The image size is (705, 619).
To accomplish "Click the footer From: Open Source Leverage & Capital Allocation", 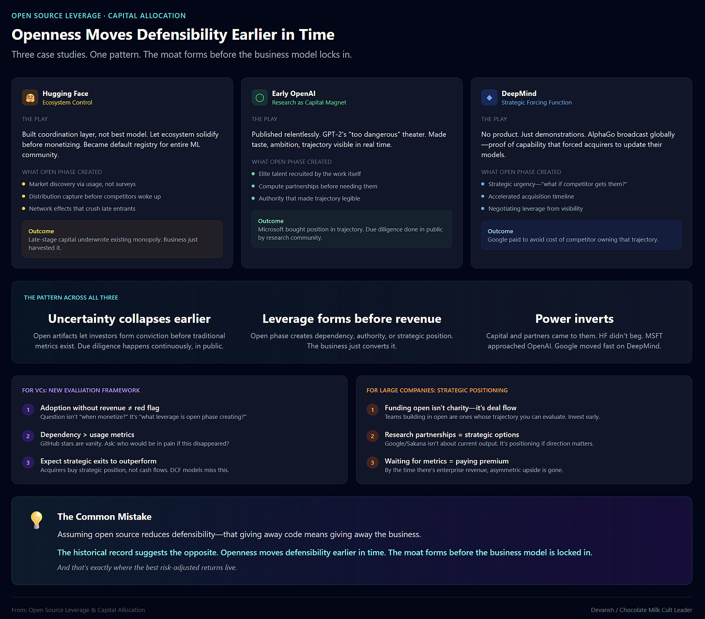I will point(78,610).
